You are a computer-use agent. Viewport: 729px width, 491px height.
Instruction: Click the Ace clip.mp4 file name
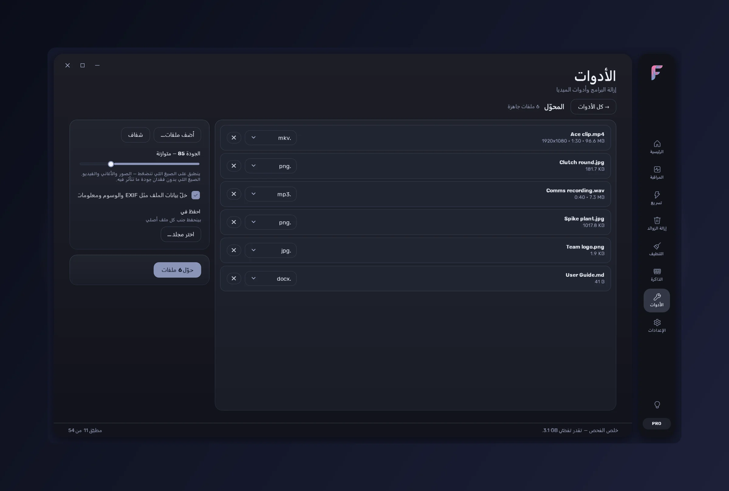click(587, 134)
